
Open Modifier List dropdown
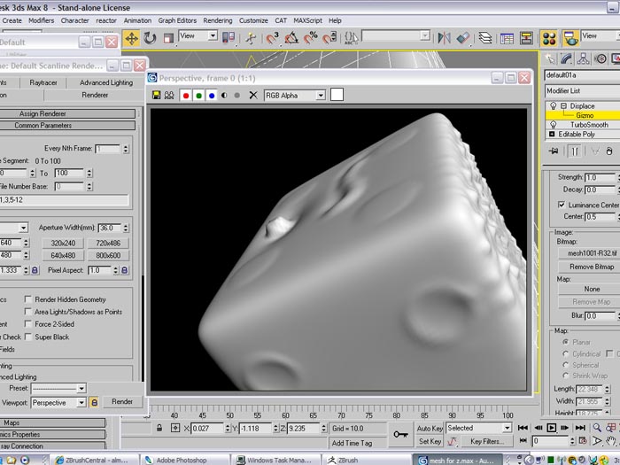[582, 91]
